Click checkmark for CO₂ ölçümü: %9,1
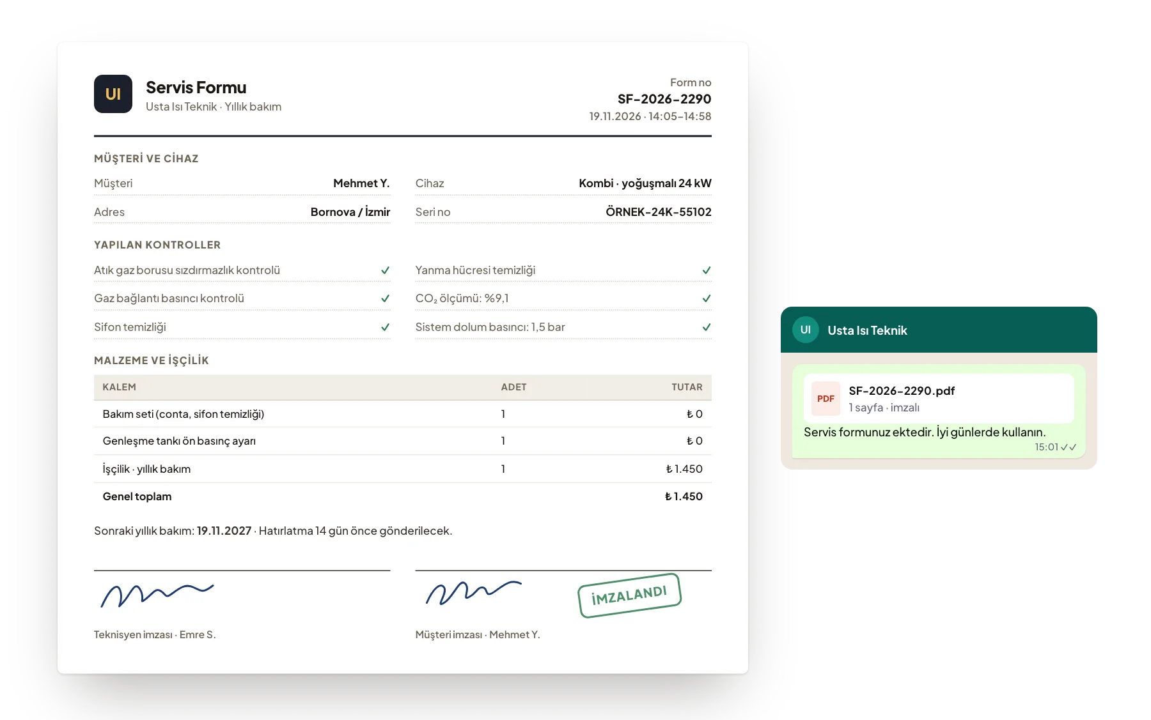The width and height of the screenshot is (1151, 720). click(x=707, y=298)
